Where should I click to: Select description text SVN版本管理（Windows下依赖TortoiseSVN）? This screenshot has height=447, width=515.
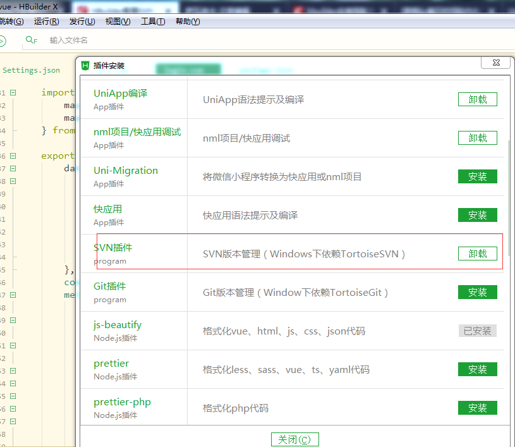304,254
